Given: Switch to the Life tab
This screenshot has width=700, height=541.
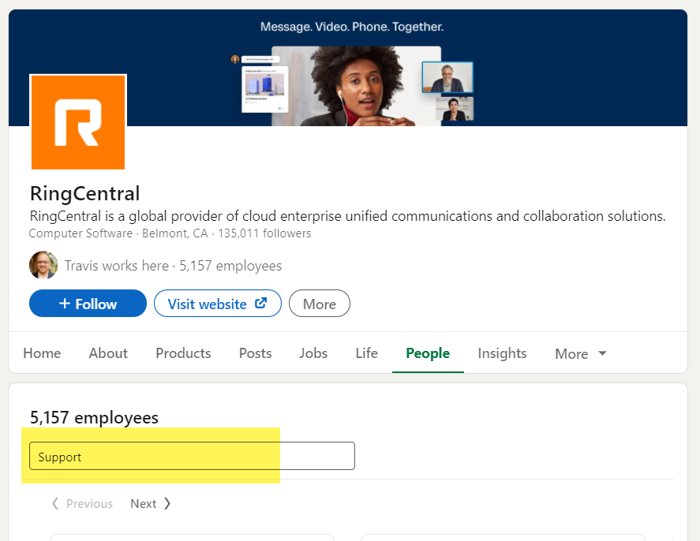Looking at the screenshot, I should [366, 353].
